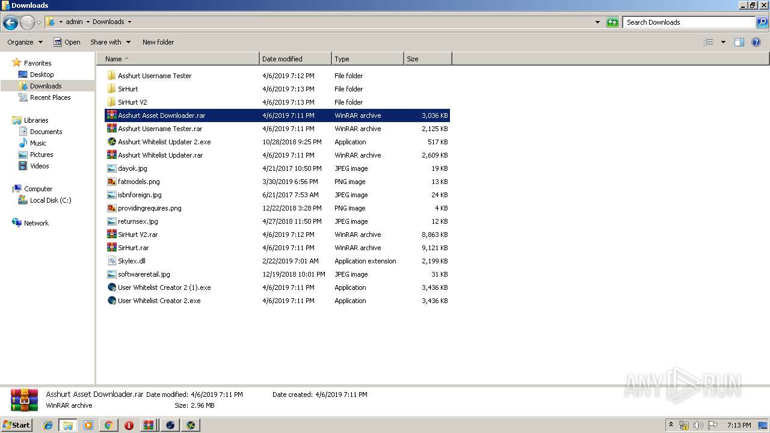Open Opera from taskbar
770x433 pixels.
[129, 425]
